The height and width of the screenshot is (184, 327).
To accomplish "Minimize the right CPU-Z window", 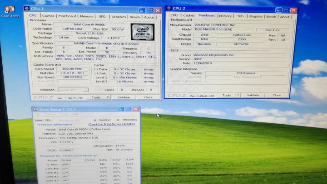I will click(x=278, y=10).
